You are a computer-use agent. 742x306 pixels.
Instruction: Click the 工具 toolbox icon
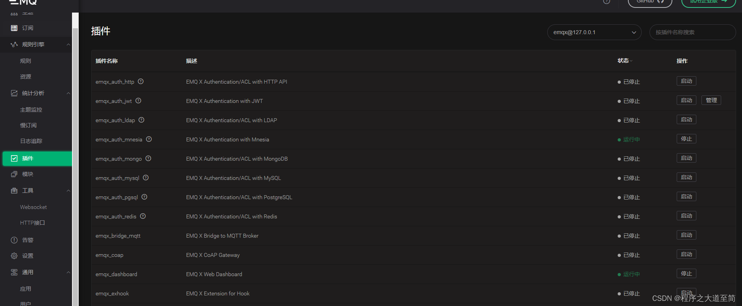pyautogui.click(x=14, y=191)
